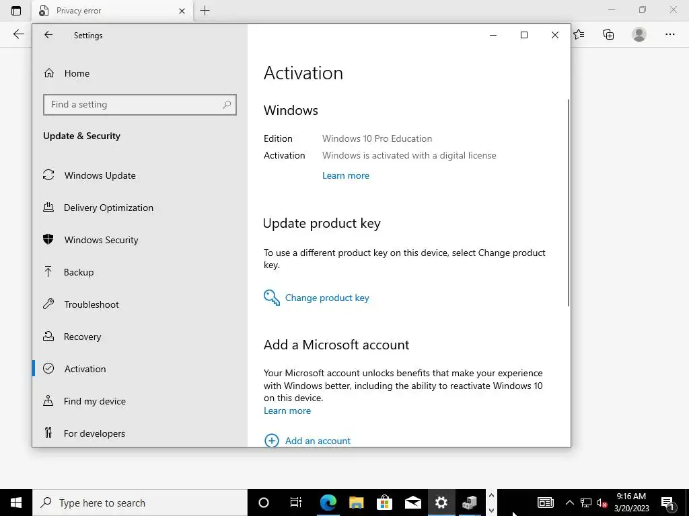Image resolution: width=689 pixels, height=516 pixels.
Task: Open Cortana circle icon on taskbar
Action: [264, 503]
